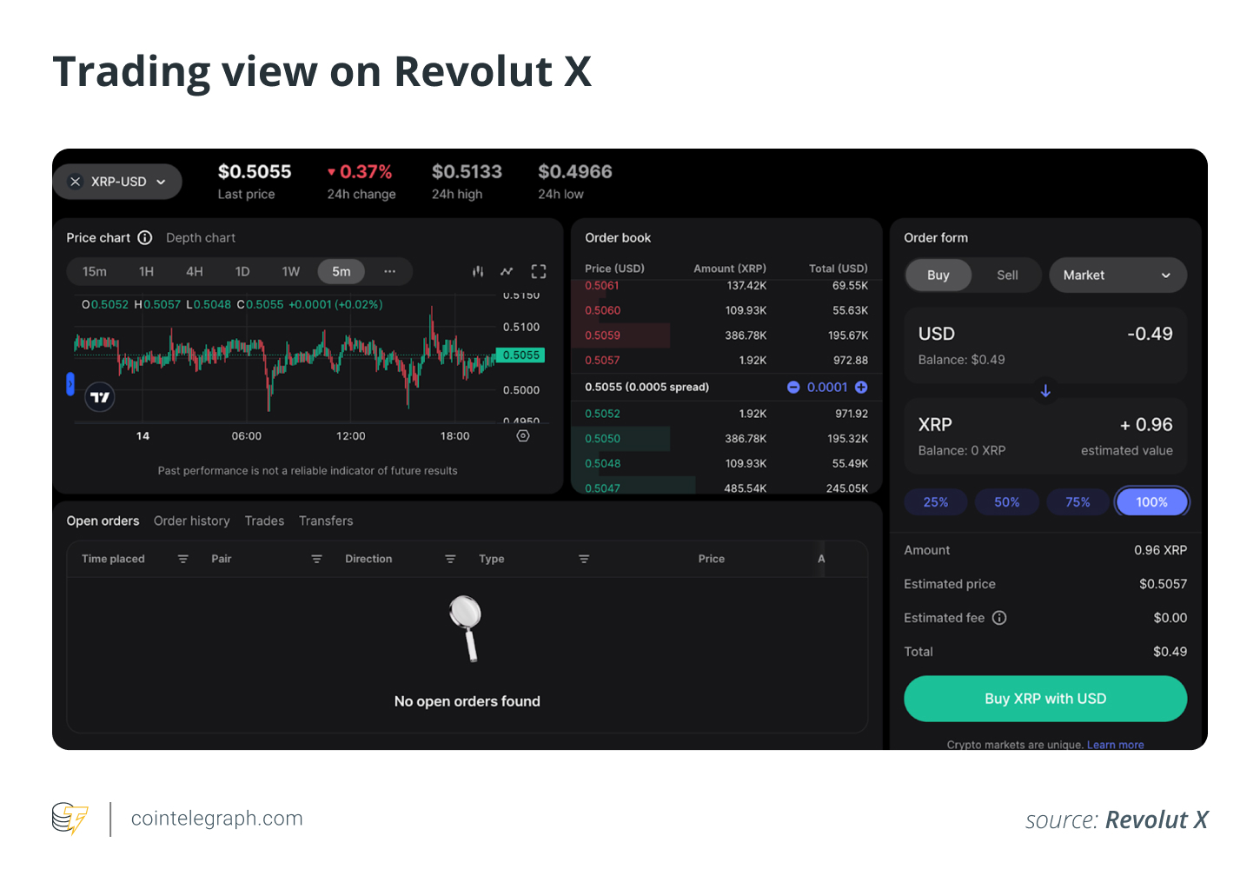The width and height of the screenshot is (1260, 889).
Task: Expand the chart's side panel handle
Action: tap(70, 383)
